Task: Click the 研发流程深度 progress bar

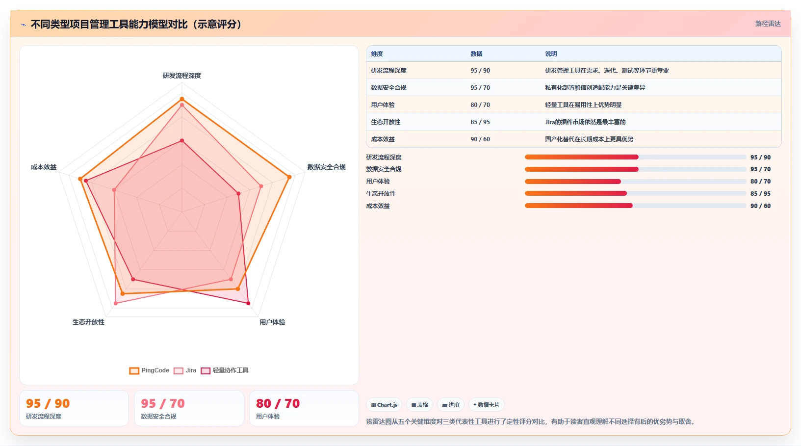Action: tap(636, 157)
